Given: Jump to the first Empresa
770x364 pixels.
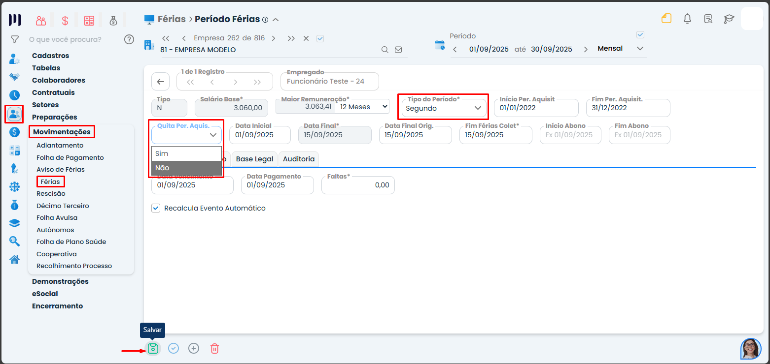Looking at the screenshot, I should point(166,38).
